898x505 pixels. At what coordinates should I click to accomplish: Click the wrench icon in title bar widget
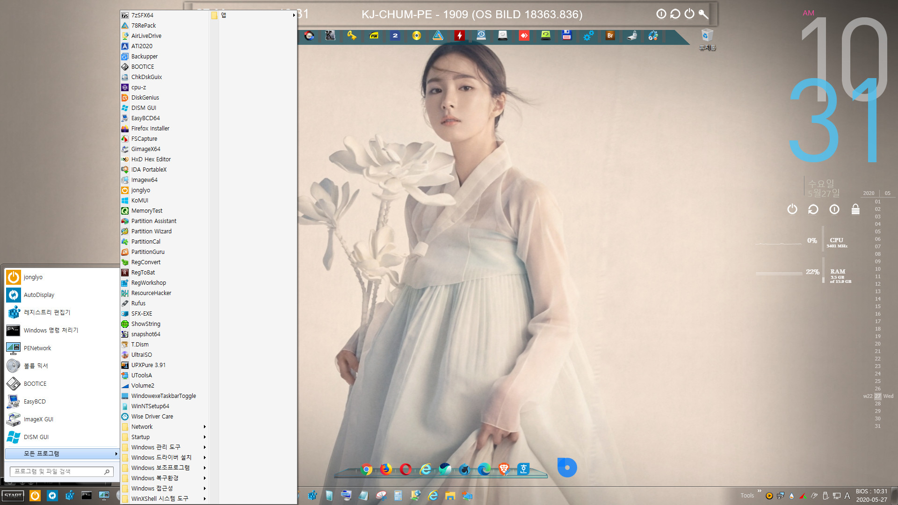703,14
